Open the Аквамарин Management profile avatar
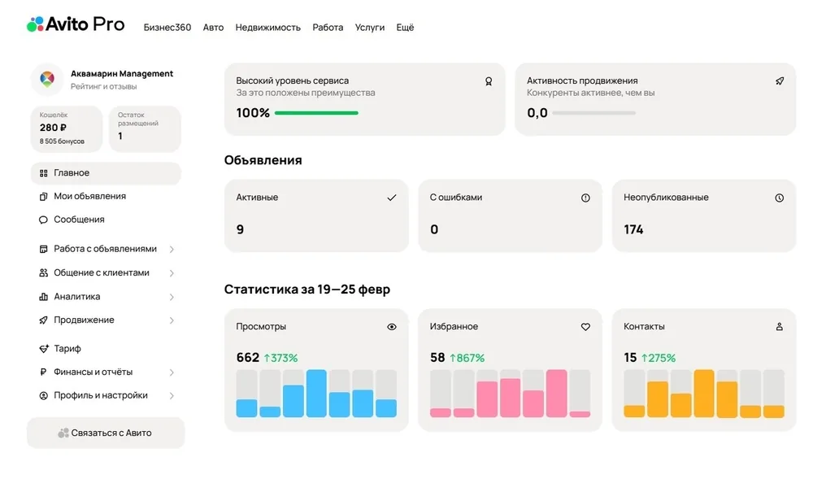The height and width of the screenshot is (479, 813). [47, 80]
